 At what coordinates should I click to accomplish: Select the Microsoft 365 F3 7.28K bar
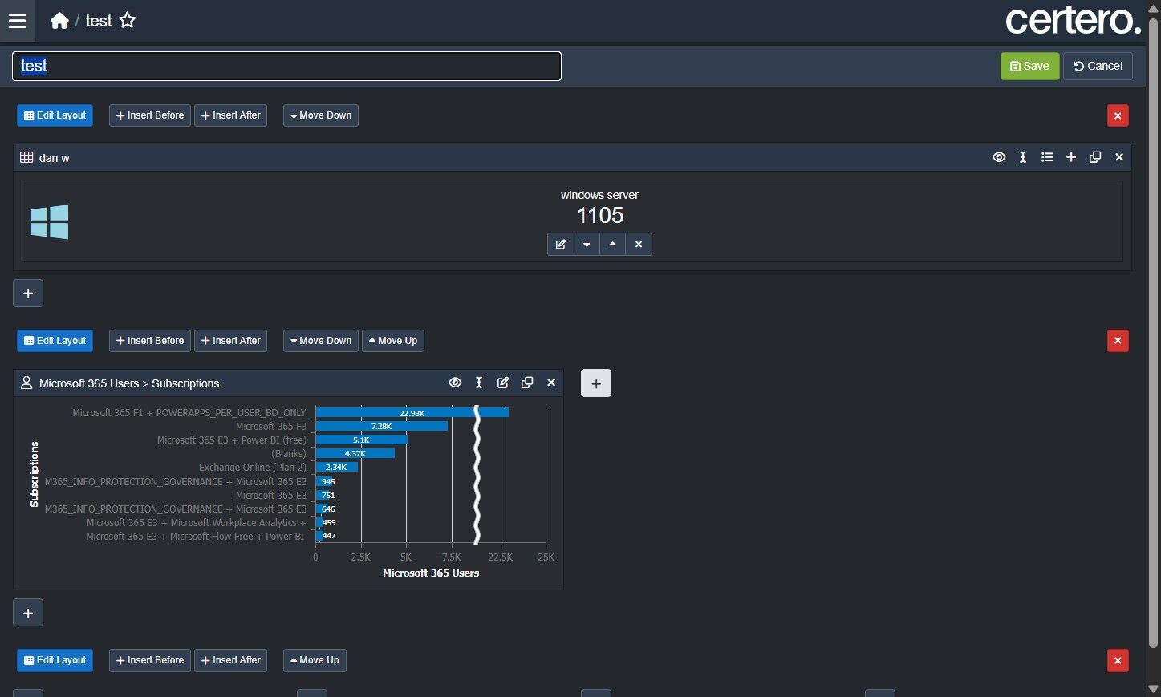[x=381, y=426]
